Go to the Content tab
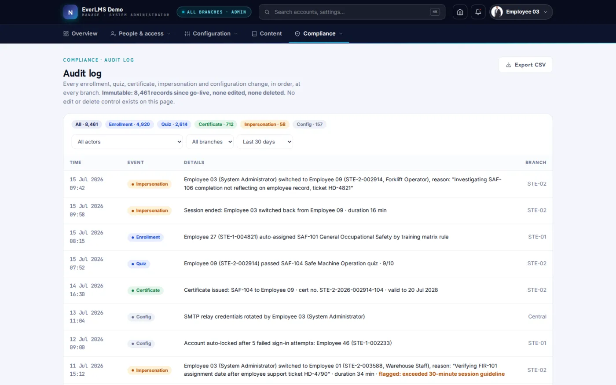The image size is (616, 385). pyautogui.click(x=267, y=33)
